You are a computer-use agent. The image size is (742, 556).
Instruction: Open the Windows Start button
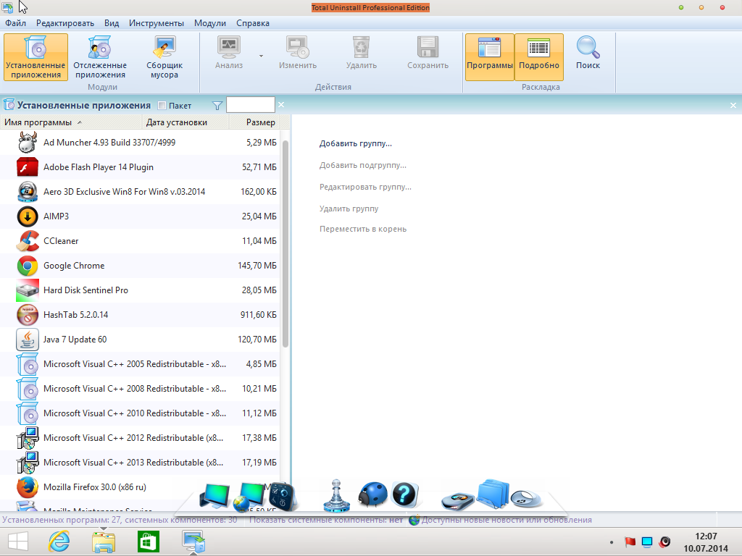point(18,542)
